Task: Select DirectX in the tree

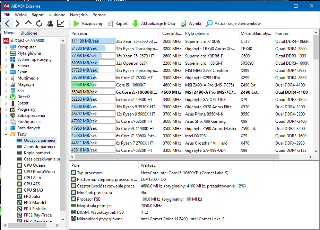Action: pos(24,97)
